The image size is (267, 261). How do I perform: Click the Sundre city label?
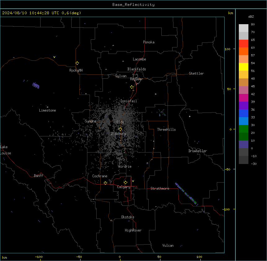point(90,121)
